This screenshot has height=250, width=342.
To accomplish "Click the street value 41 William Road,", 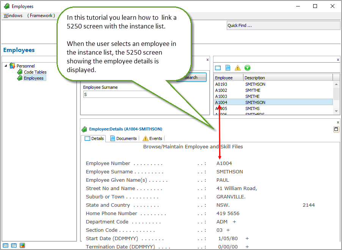I will coord(237,188).
